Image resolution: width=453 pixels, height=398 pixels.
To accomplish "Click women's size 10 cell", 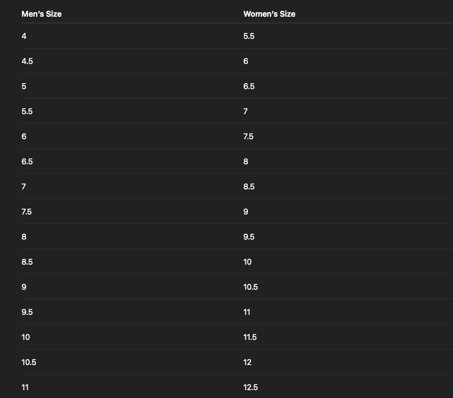I will [247, 262].
